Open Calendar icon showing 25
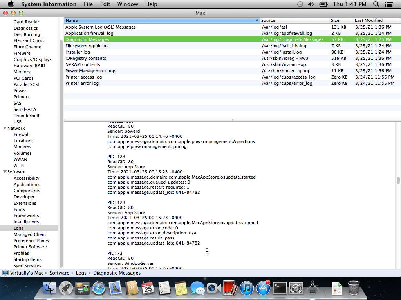Viewport: 401px width, 300px height. click(x=148, y=288)
